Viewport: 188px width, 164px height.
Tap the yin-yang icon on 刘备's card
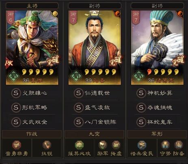click(x=118, y=13)
